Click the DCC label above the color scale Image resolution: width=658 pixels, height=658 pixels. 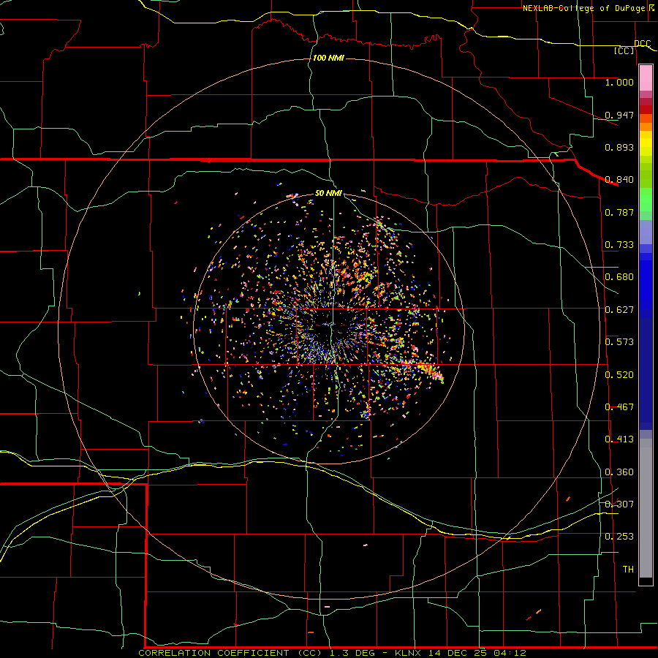tap(642, 44)
